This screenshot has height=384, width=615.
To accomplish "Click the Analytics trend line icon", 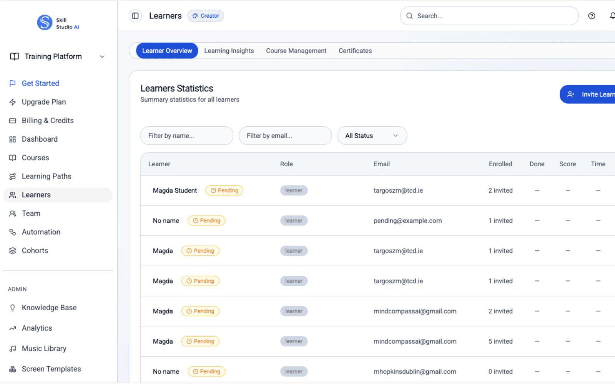I will point(13,328).
